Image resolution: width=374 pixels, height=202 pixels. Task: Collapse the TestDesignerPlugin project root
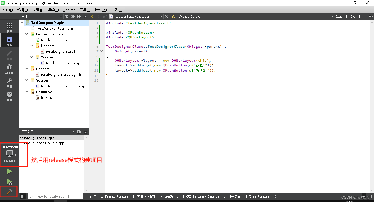click(22, 23)
